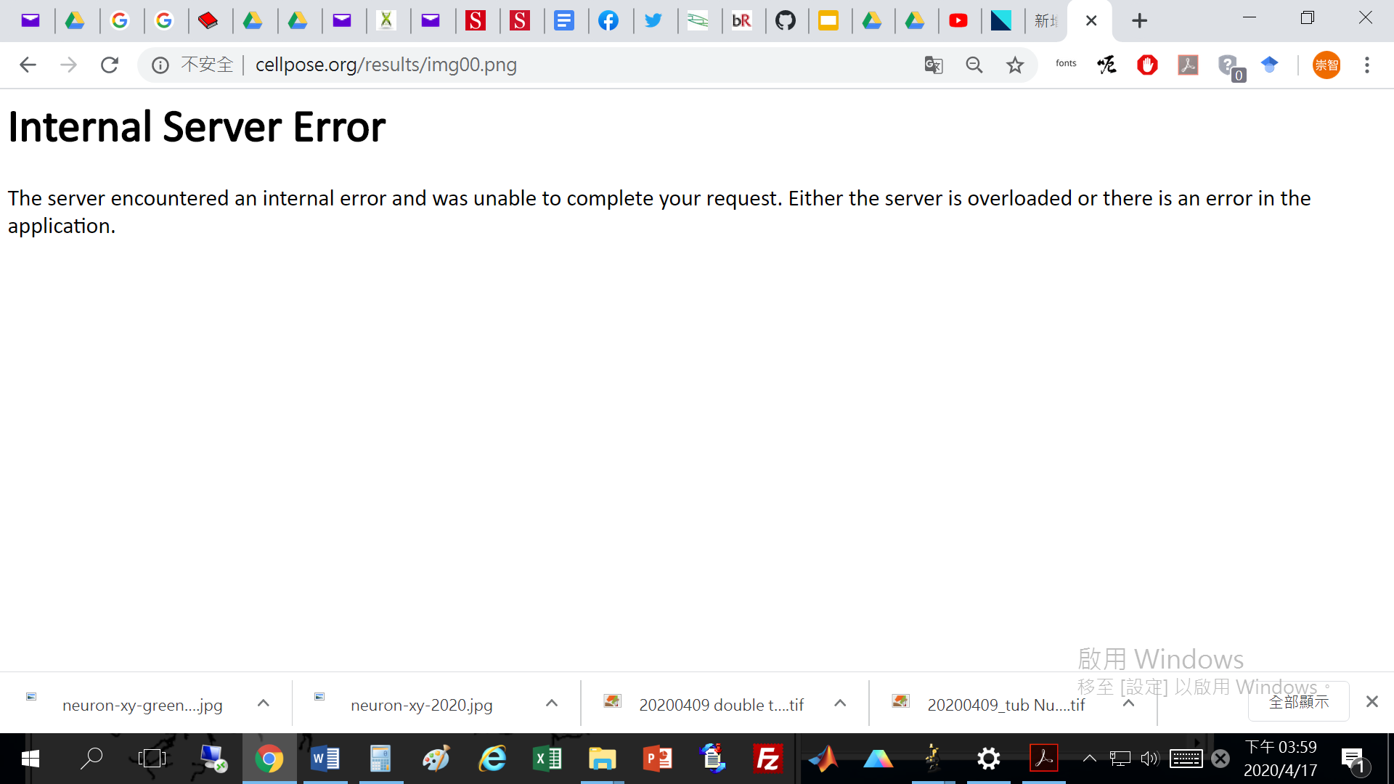Expand options for 20200409 double tif download
Image resolution: width=1394 pixels, height=784 pixels.
[840, 703]
